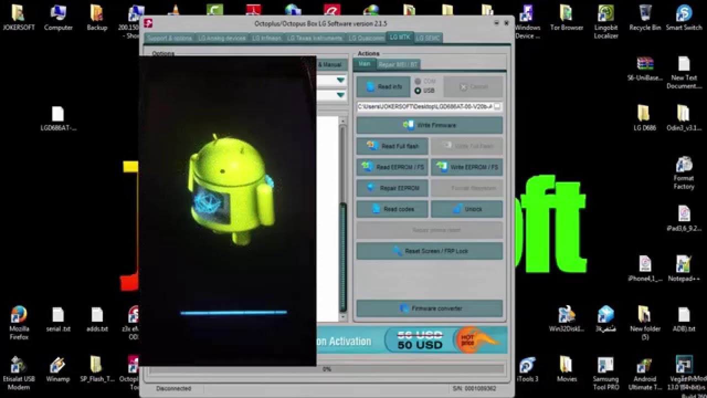707x398 pixels.
Task: Open the Firmware converter button
Action: (x=429, y=308)
